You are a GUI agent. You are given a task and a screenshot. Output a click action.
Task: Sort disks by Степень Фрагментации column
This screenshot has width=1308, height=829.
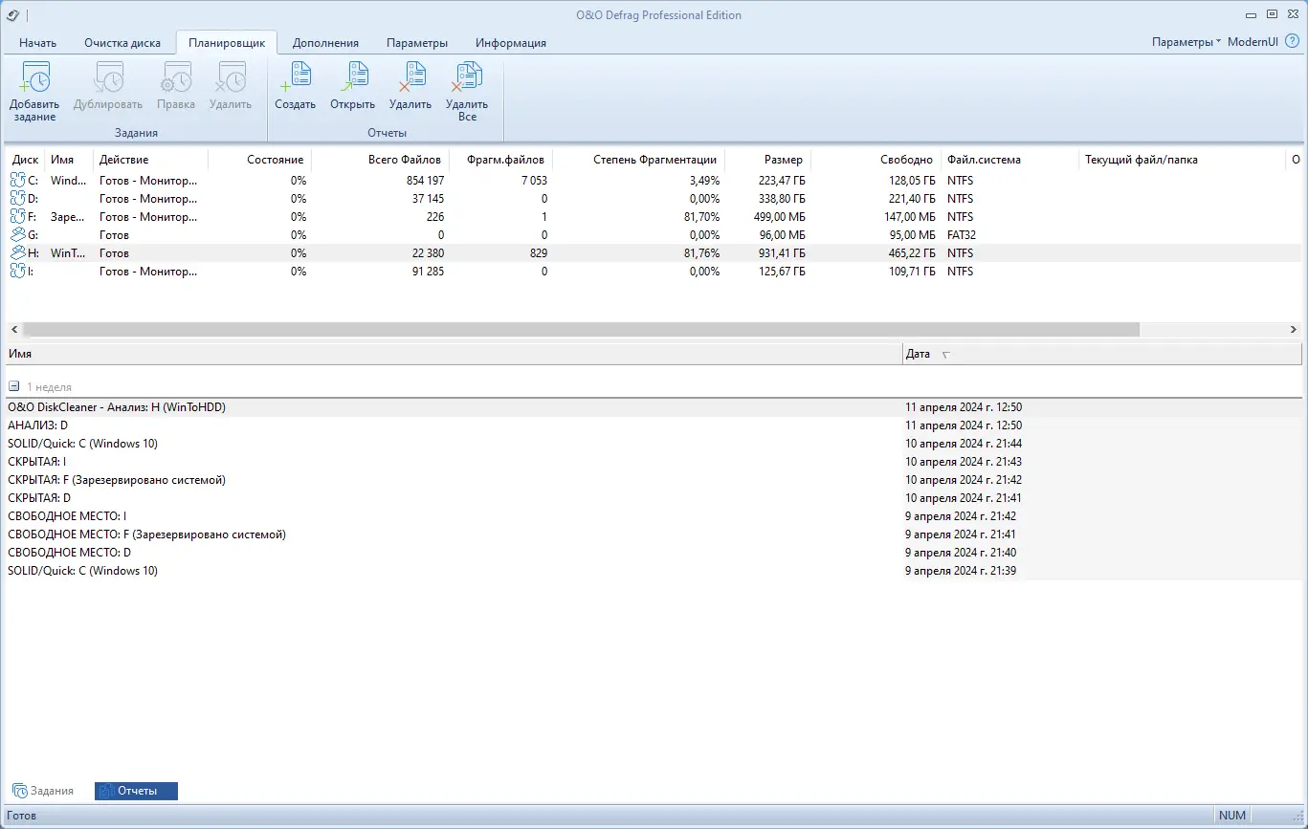pyautogui.click(x=638, y=160)
